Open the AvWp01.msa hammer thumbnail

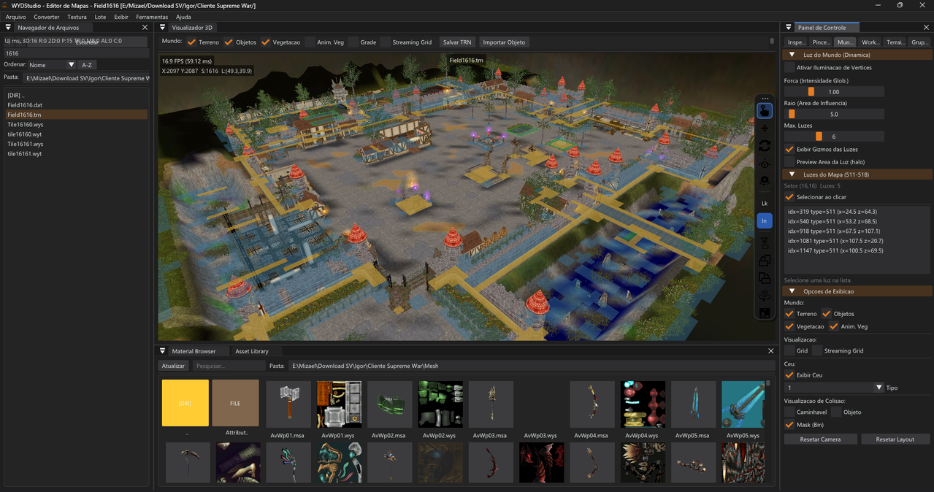[x=288, y=403]
